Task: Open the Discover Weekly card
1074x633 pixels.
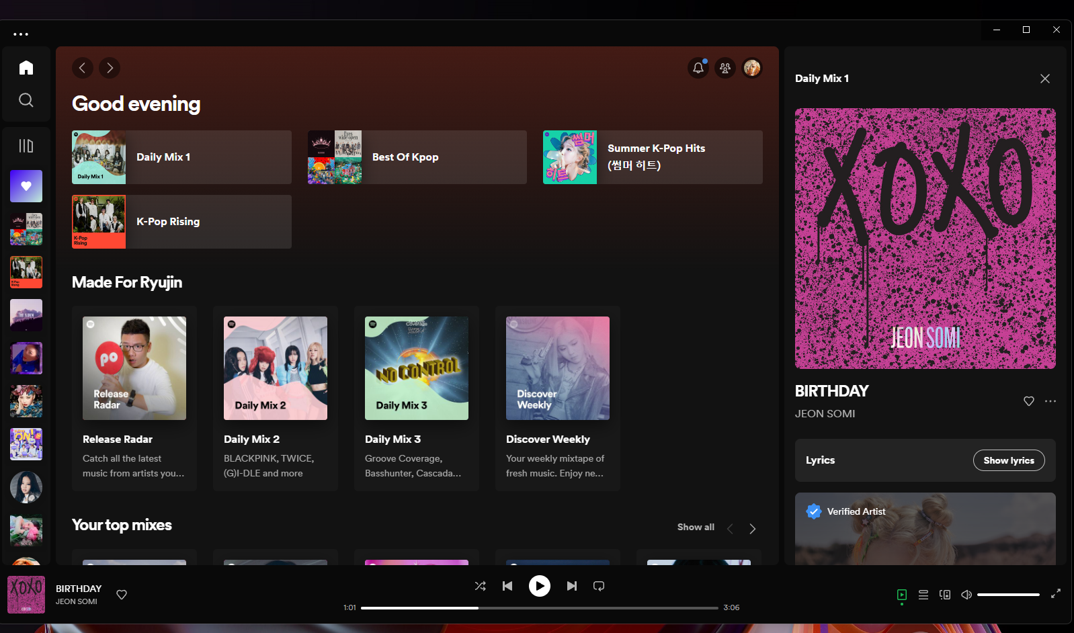Action: tap(558, 398)
